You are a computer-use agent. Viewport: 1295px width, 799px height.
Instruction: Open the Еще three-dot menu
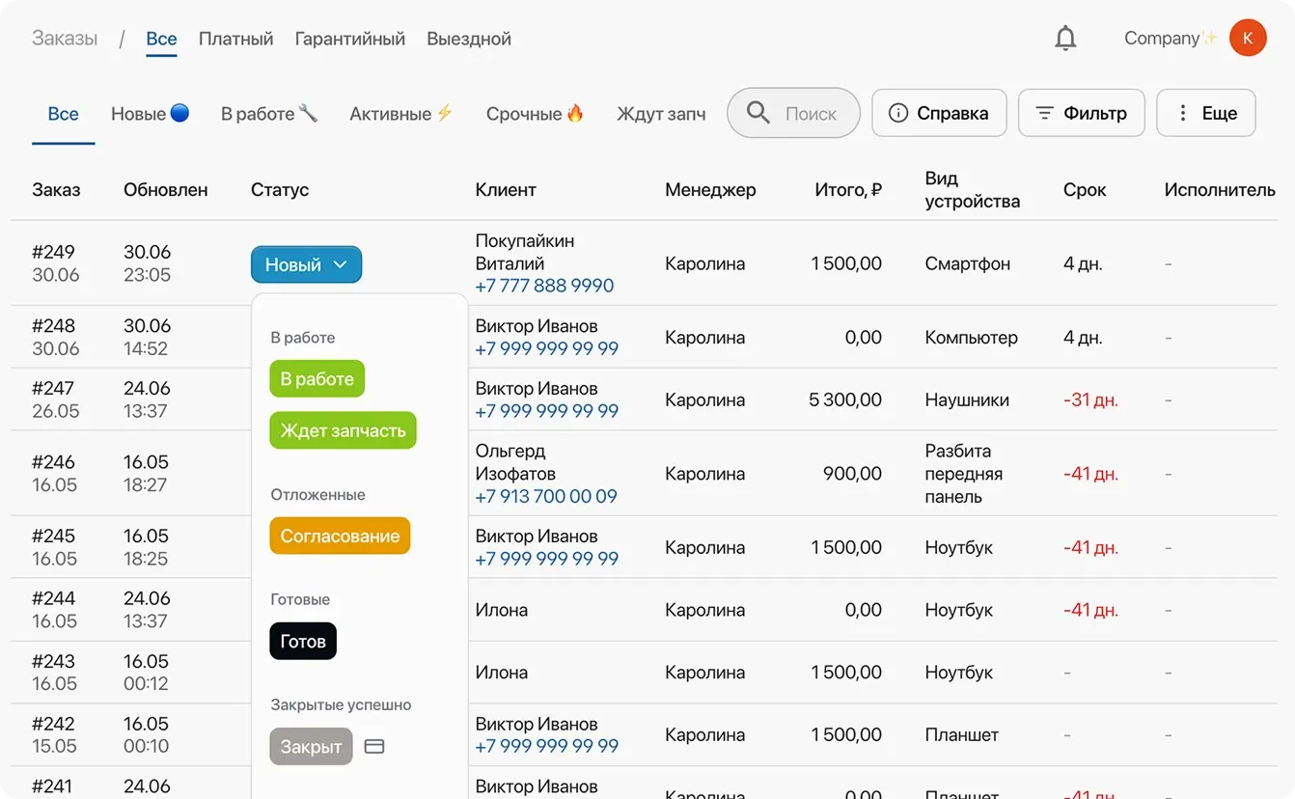(x=1205, y=114)
